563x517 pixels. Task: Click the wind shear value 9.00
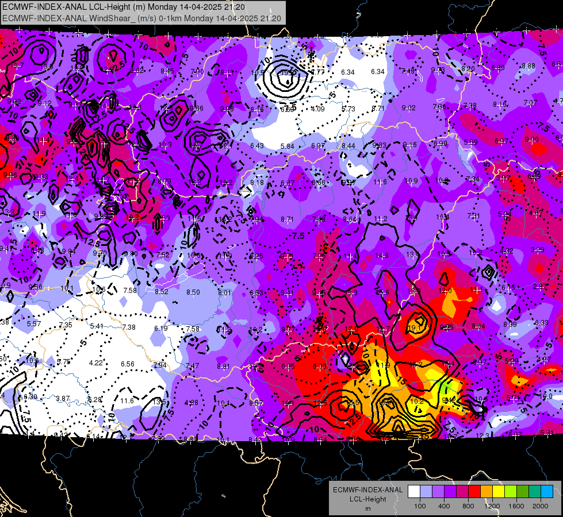[531, 140]
